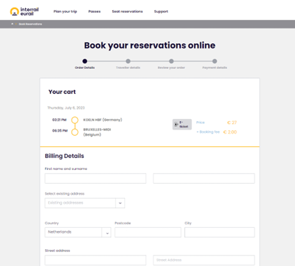Image resolution: width=295 pixels, height=266 pixels.
Task: Open the Plan your trip menu
Action: click(65, 11)
